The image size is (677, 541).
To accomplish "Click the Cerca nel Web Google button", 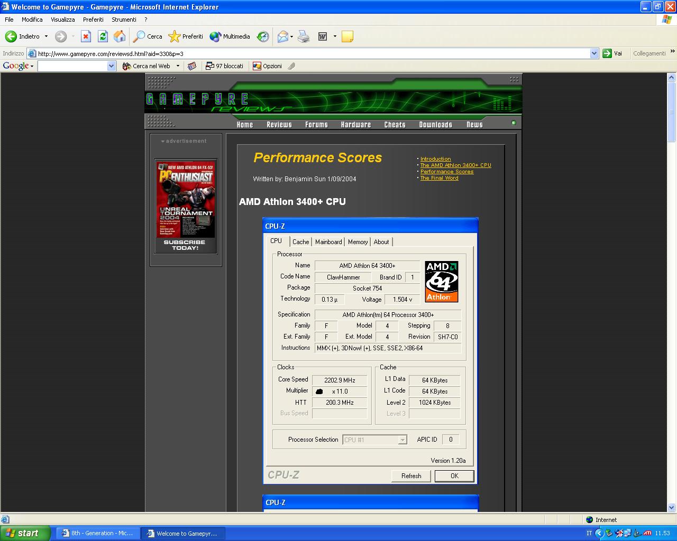I will (146, 66).
